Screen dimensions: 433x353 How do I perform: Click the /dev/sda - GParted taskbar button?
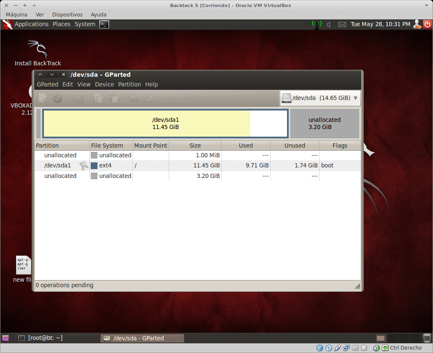(142, 338)
